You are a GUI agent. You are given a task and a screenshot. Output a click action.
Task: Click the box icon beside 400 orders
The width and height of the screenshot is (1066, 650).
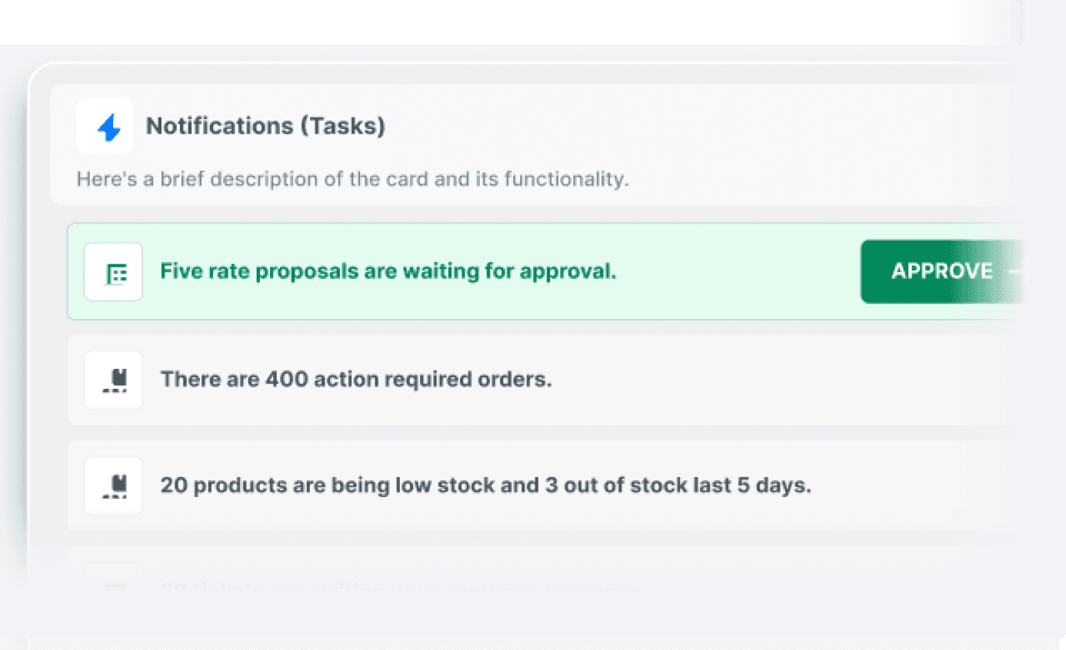pos(115,380)
